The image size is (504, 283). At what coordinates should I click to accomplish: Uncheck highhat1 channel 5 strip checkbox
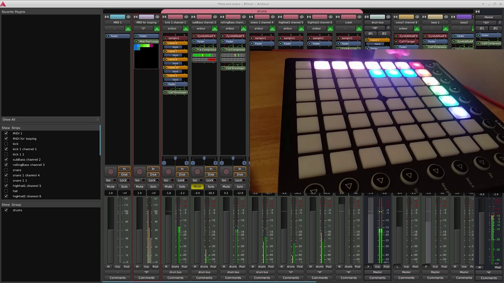coord(6,186)
